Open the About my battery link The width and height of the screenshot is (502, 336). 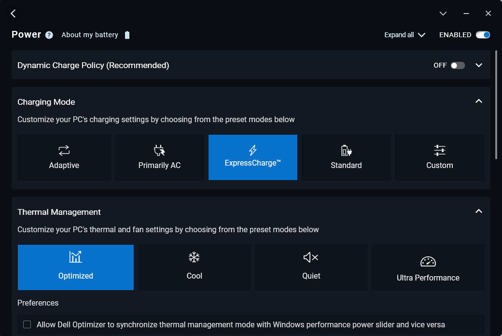tap(90, 35)
